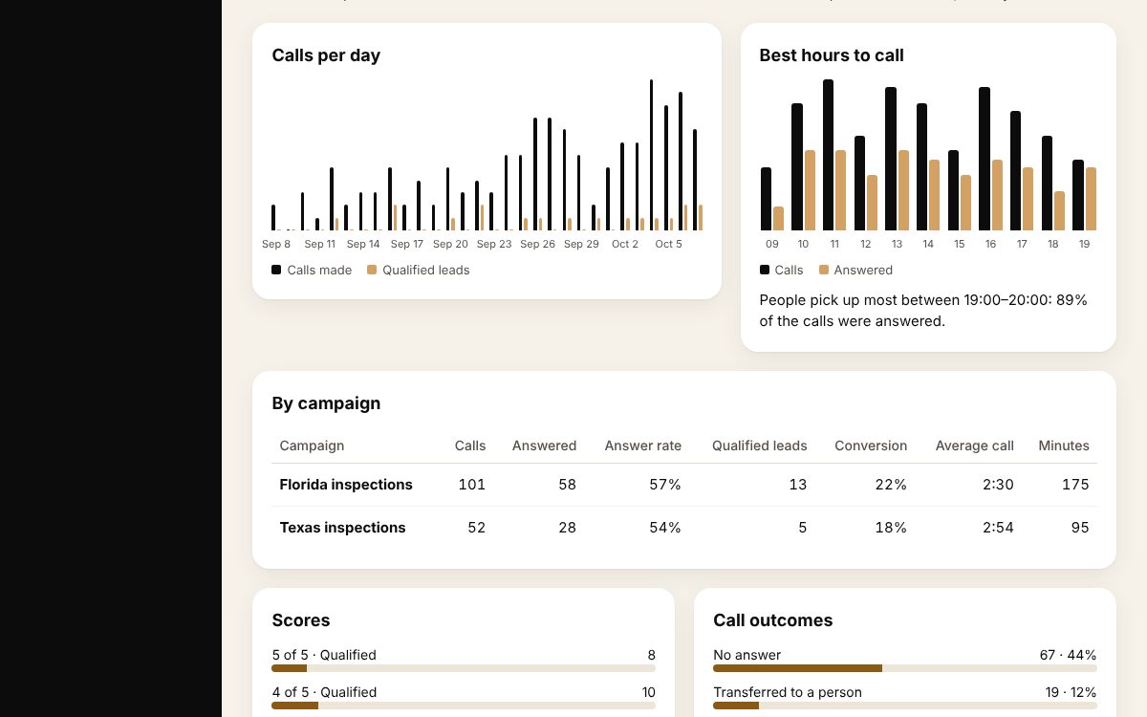The width and height of the screenshot is (1147, 717).
Task: Click the 2:30 average call cell
Action: click(x=998, y=485)
